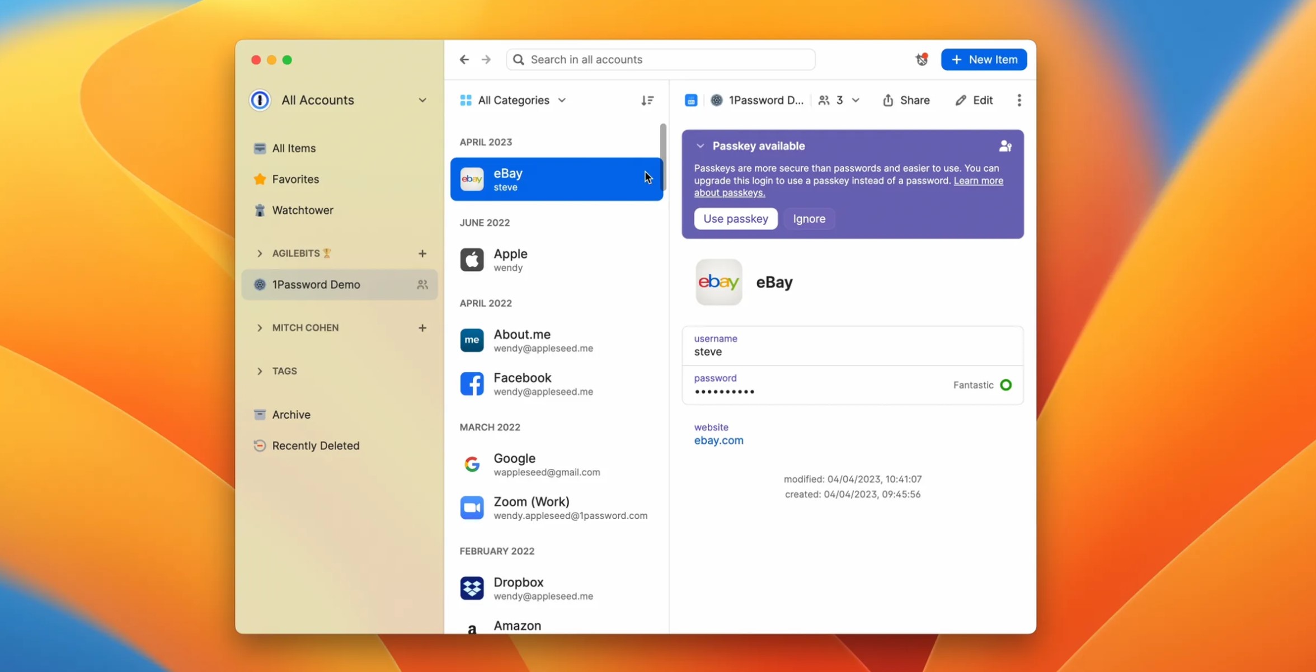Open Recently Deleted in sidebar
1316x672 pixels.
click(339, 446)
